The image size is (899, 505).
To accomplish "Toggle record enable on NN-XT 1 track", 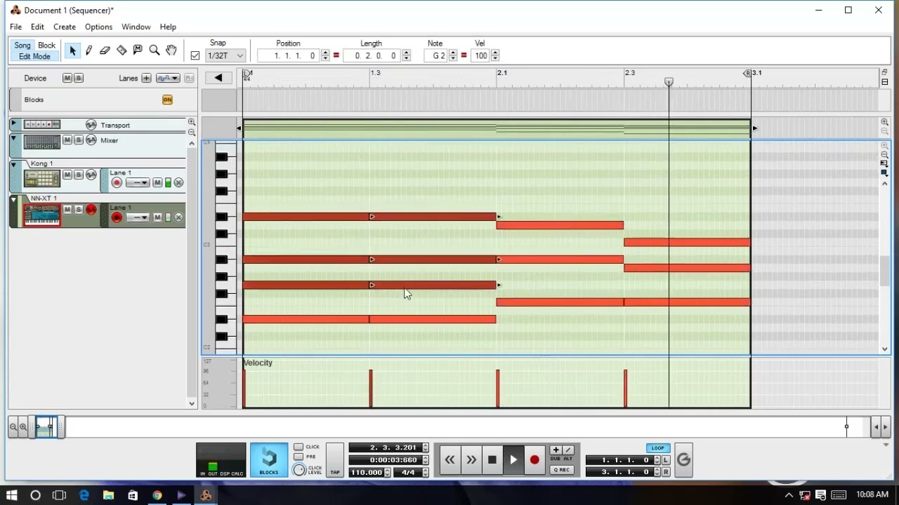I will pyautogui.click(x=117, y=217).
